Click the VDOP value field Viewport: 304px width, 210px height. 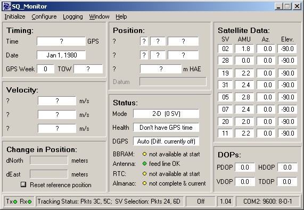pos(245,181)
